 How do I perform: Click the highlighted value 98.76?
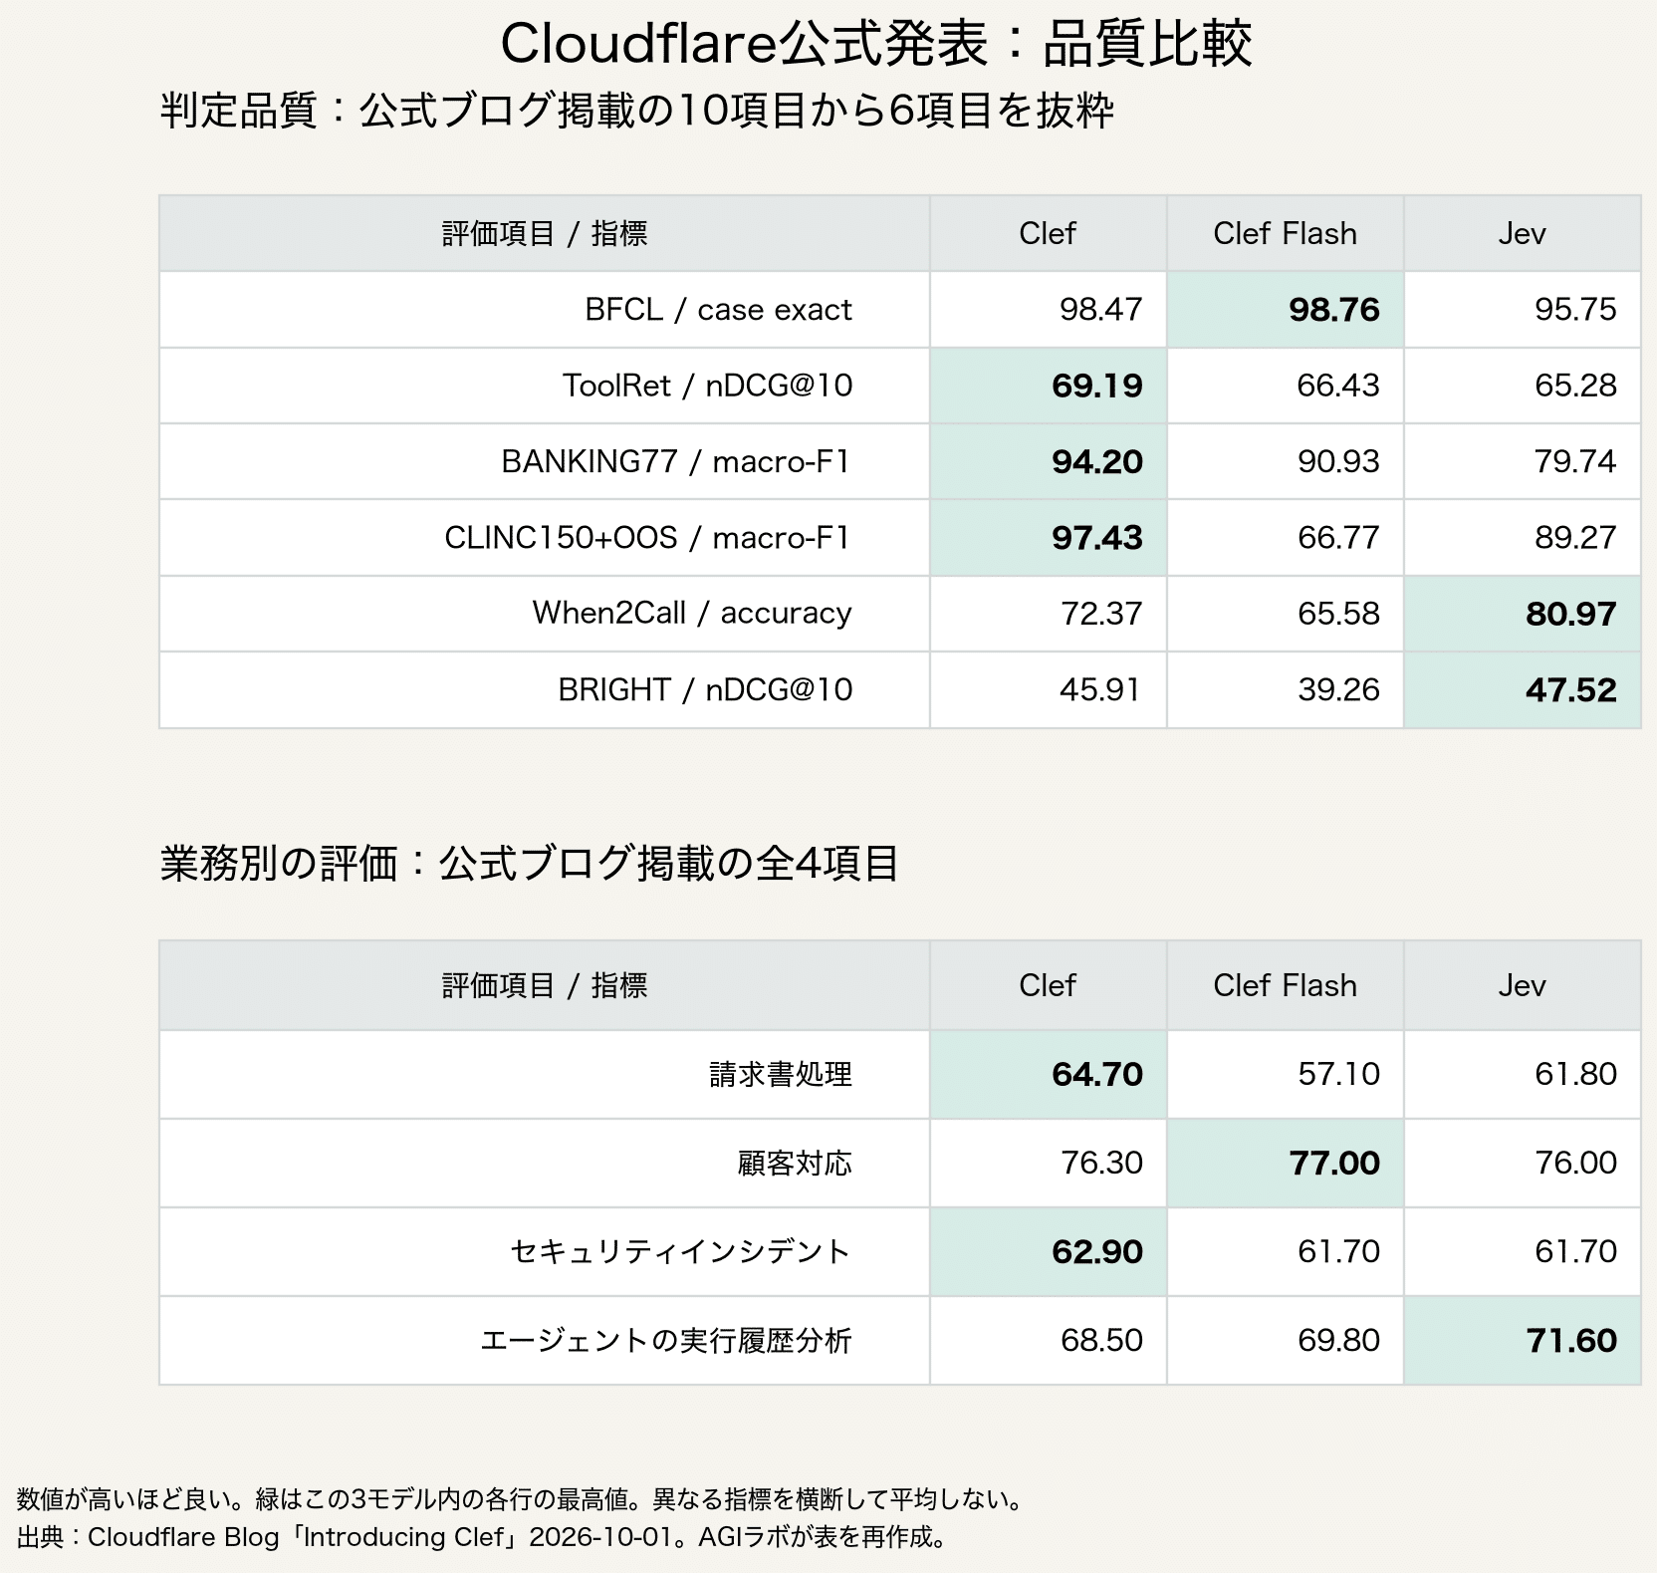[1334, 310]
